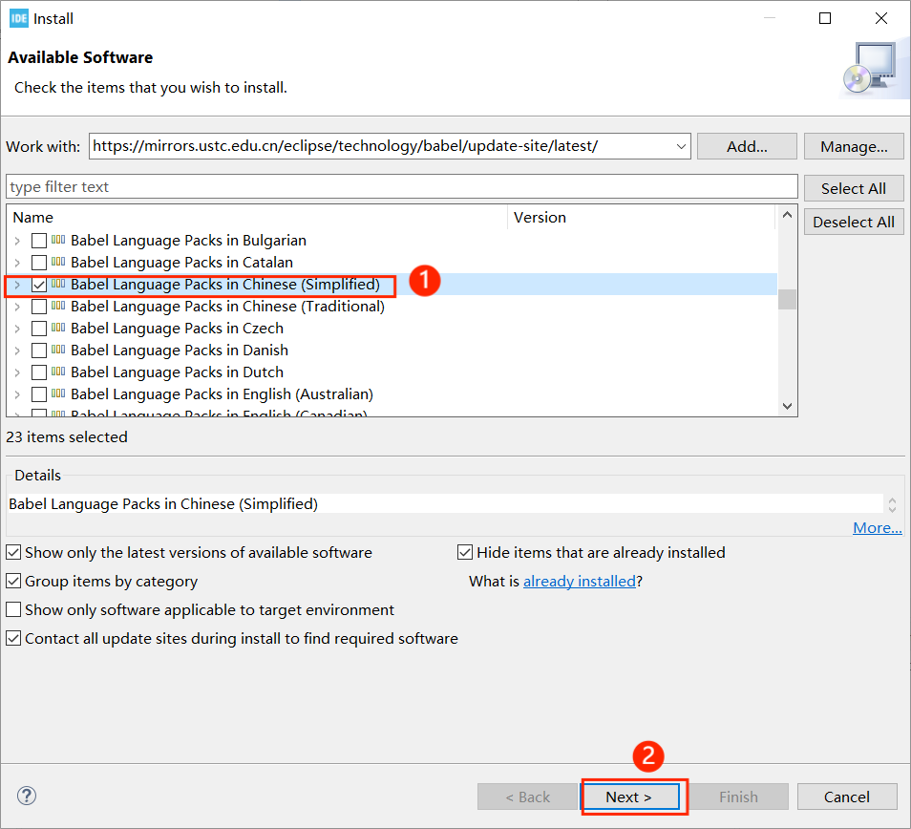
Task: Check the Bulgarian language pack checkbox
Action: (39, 241)
